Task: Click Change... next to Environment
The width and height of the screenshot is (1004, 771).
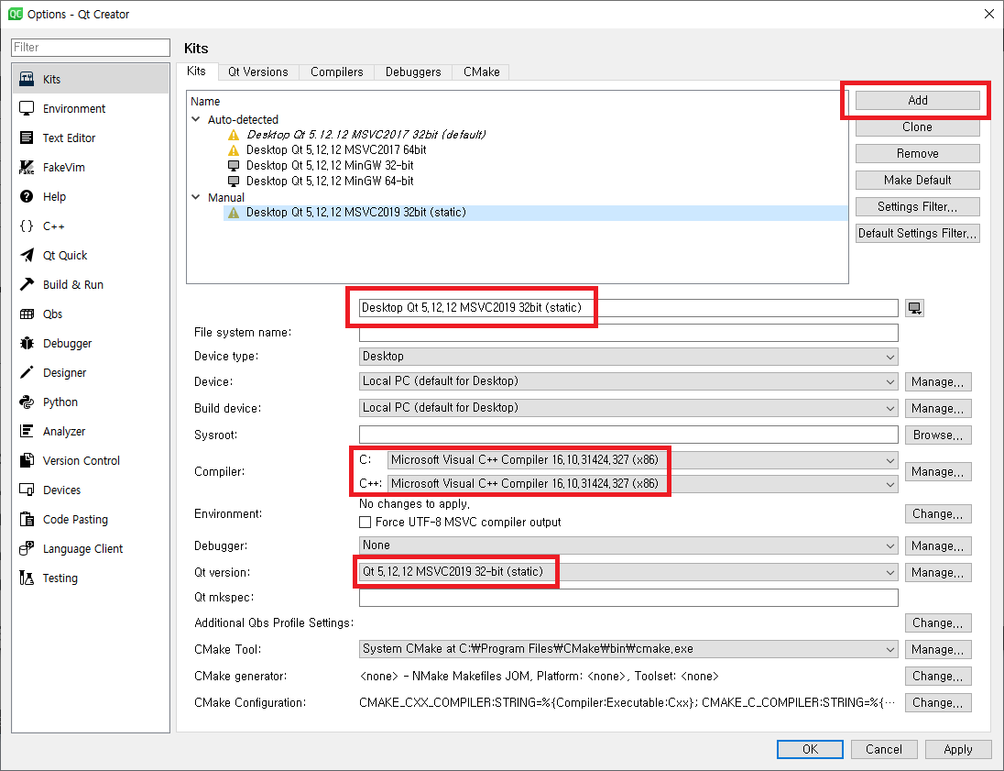Action: [938, 514]
